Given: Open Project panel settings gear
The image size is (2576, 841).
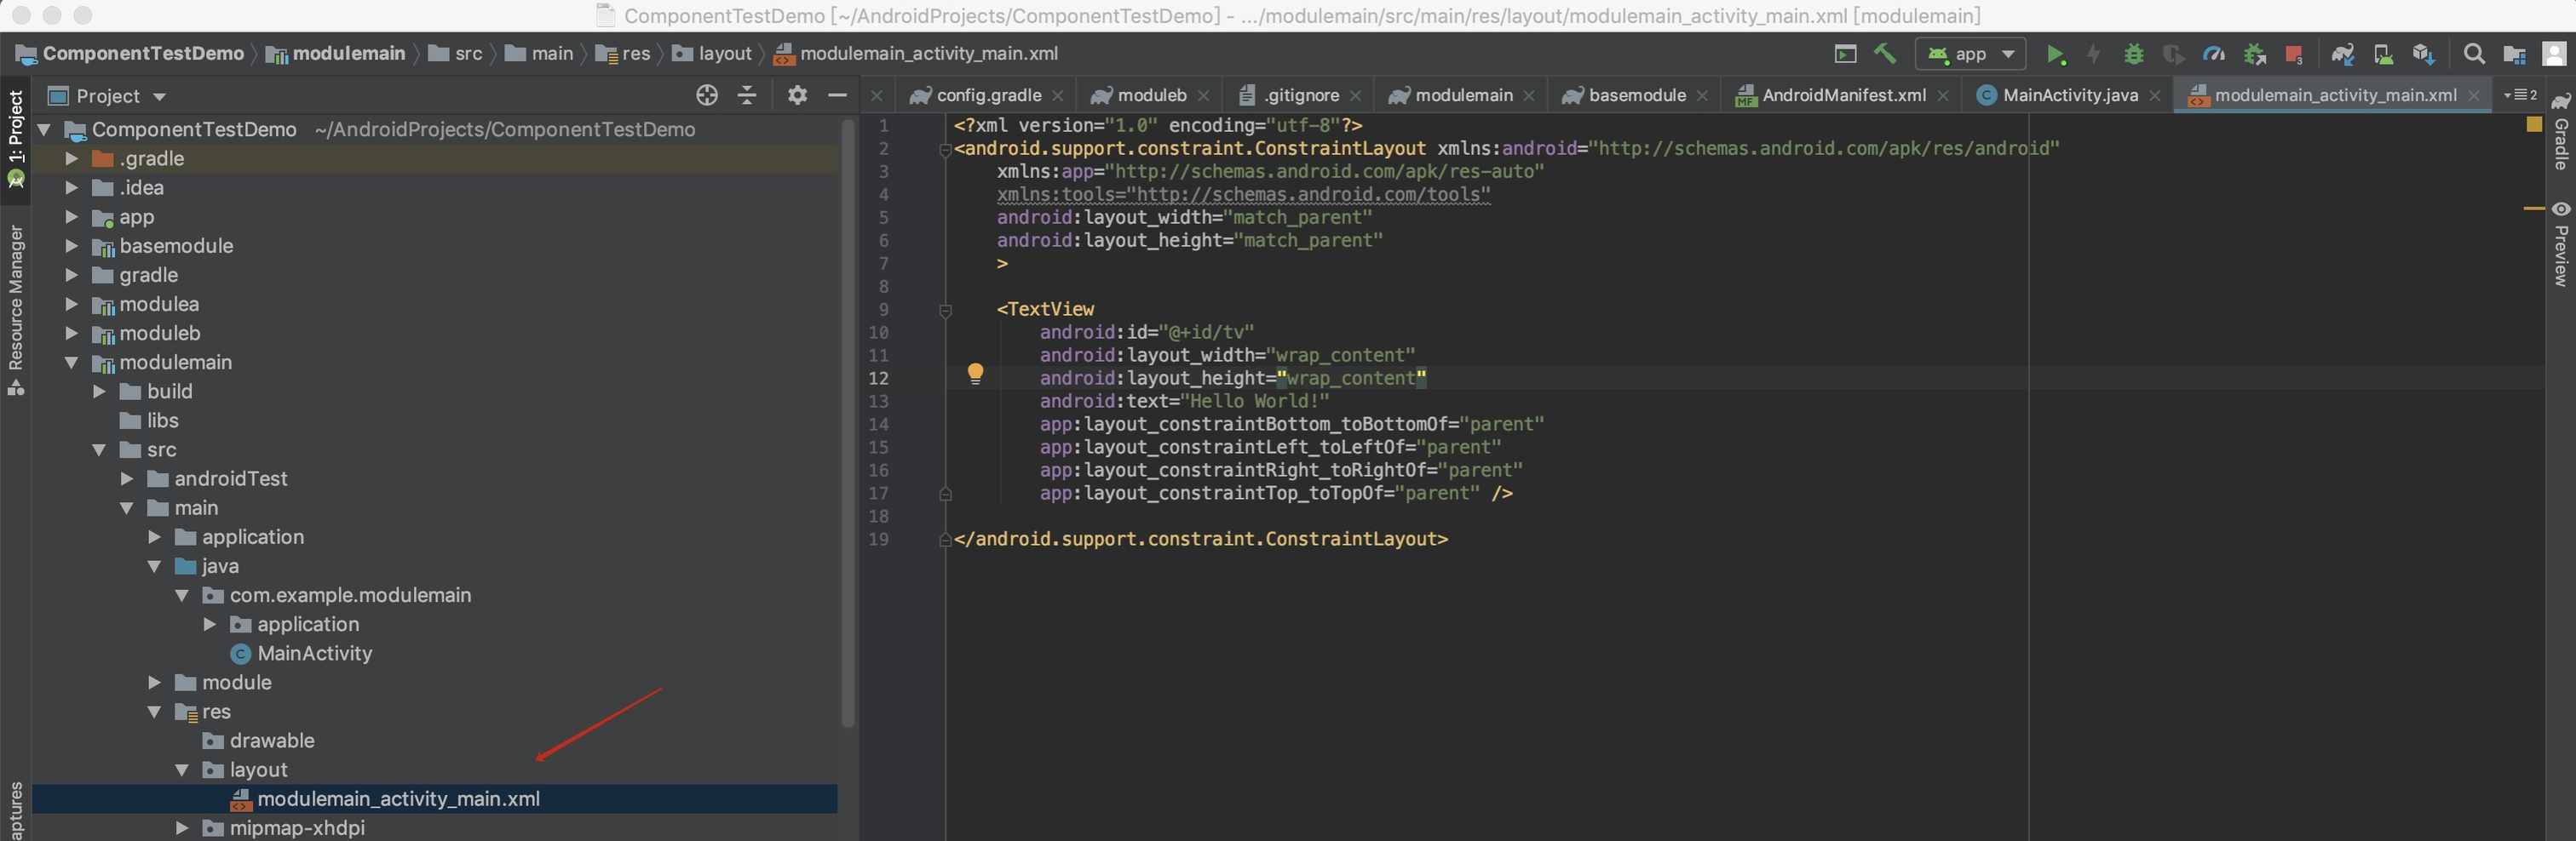Looking at the screenshot, I should point(797,94).
